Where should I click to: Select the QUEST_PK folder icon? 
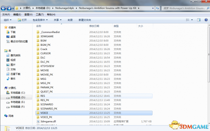point(38,92)
